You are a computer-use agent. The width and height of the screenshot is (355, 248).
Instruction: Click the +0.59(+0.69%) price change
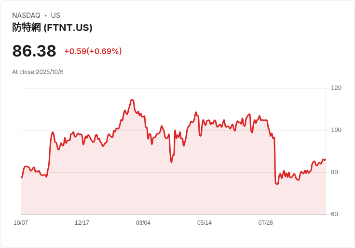click(x=93, y=51)
